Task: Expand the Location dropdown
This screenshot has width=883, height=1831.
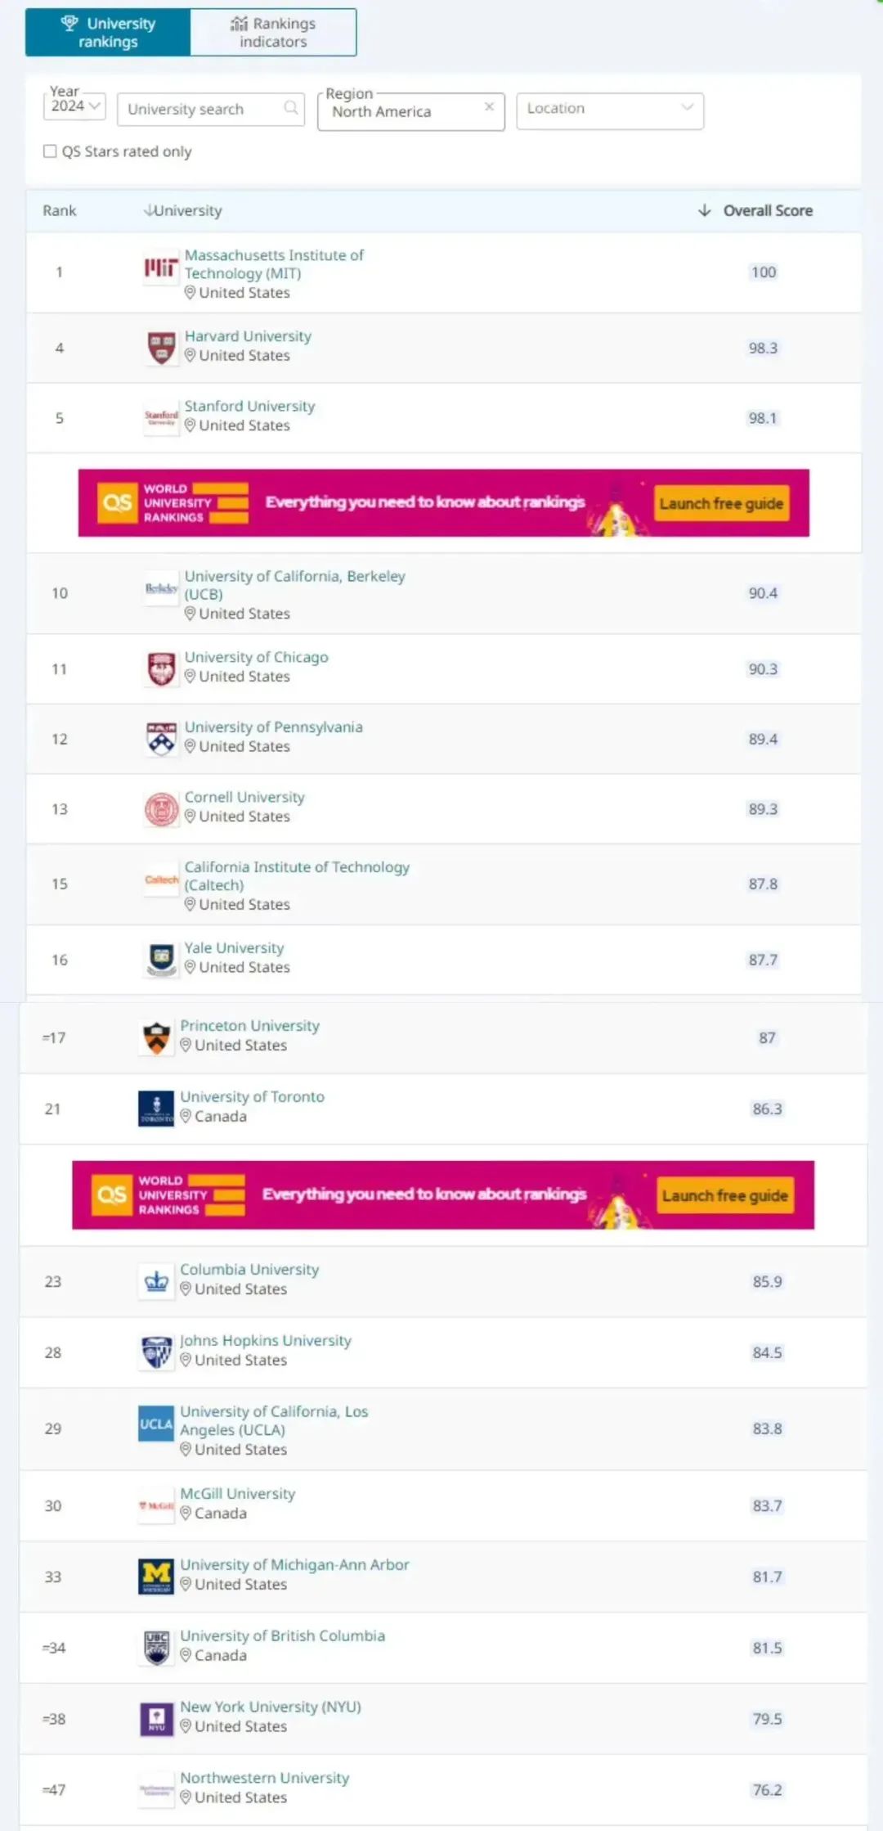Action: pyautogui.click(x=609, y=109)
